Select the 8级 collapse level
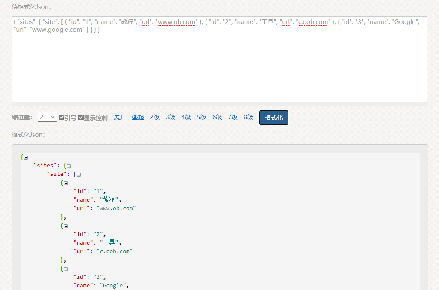Viewport: 439px width, 290px height. (x=248, y=117)
